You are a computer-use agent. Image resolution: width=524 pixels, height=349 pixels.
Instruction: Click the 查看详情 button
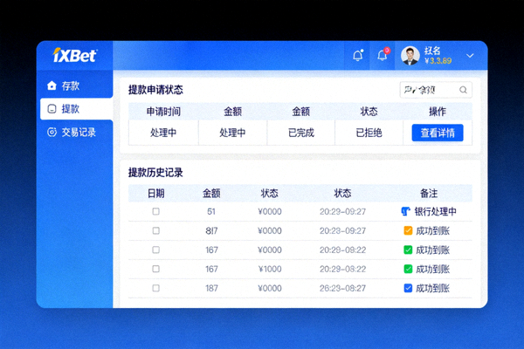[x=438, y=133]
